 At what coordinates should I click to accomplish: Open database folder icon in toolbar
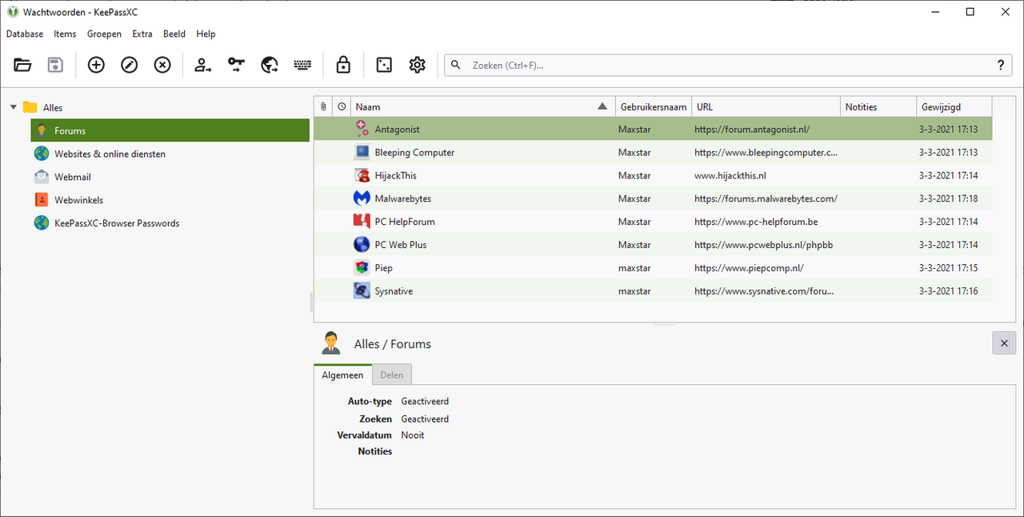pos(22,65)
